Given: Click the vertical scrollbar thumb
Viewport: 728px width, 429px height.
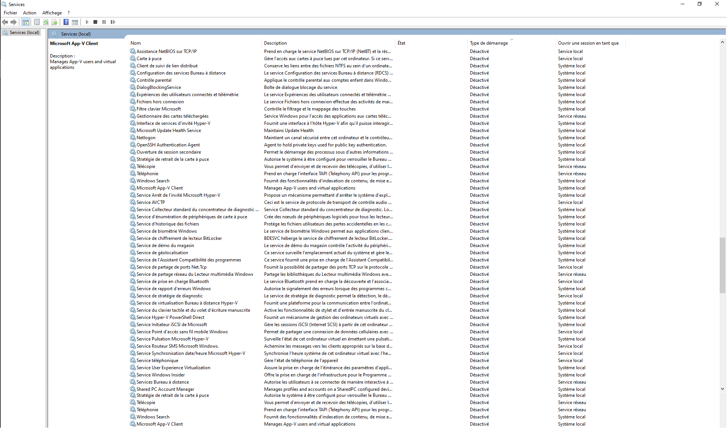Looking at the screenshot, I should click(x=723, y=266).
